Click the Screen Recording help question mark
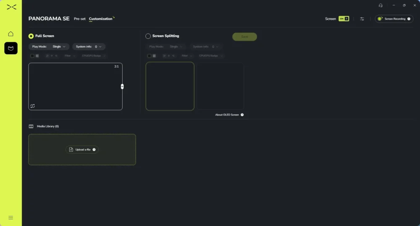The image size is (420, 226). tap(409, 19)
